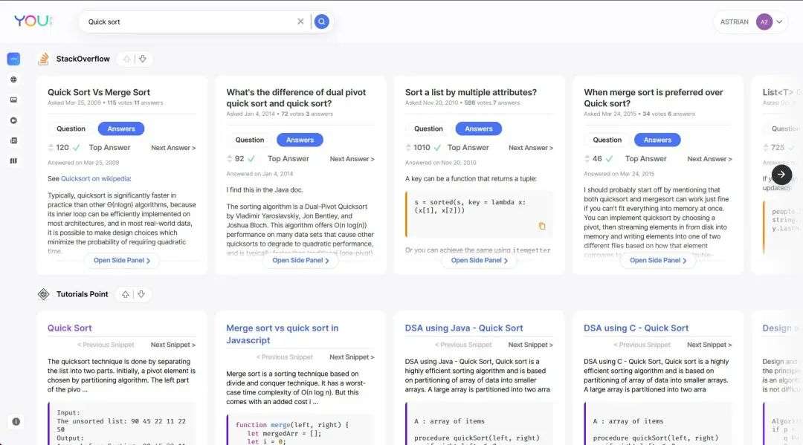Click "I find this in the Java doc." text

pyautogui.click(x=265, y=190)
